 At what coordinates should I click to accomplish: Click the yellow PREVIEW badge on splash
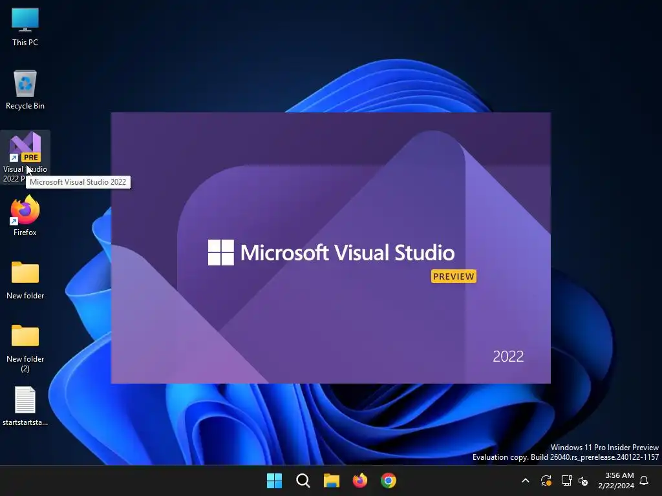[x=454, y=276]
